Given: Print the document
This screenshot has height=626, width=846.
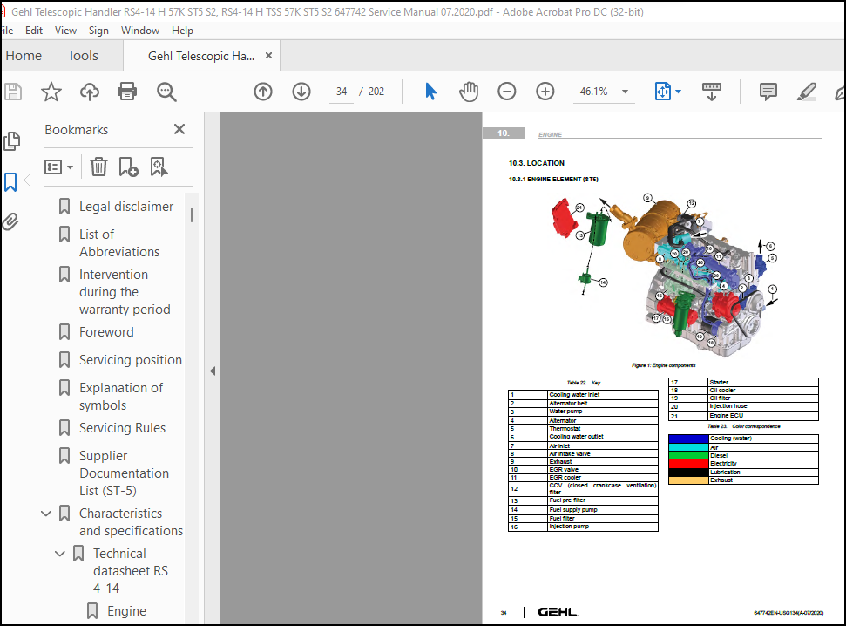Looking at the screenshot, I should click(127, 92).
